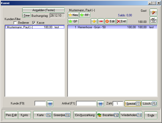Select the Herrenhose - Grün - 50 row
The image size is (162, 123).
[x=112, y=27]
